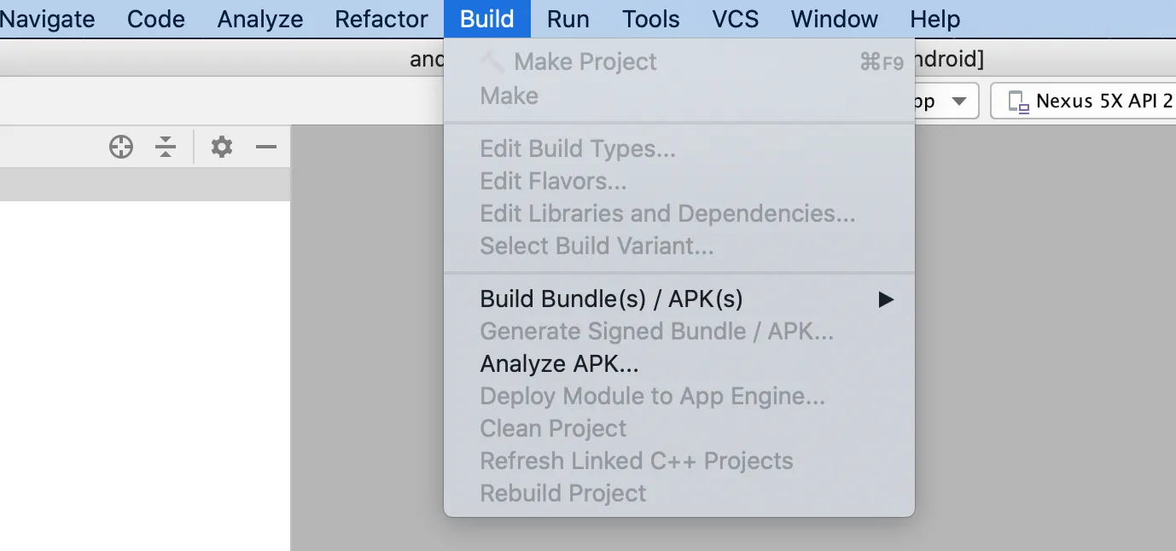The height and width of the screenshot is (551, 1176).
Task: Choose Build Bundle(s) / APK(s) menu entry
Action: point(611,299)
